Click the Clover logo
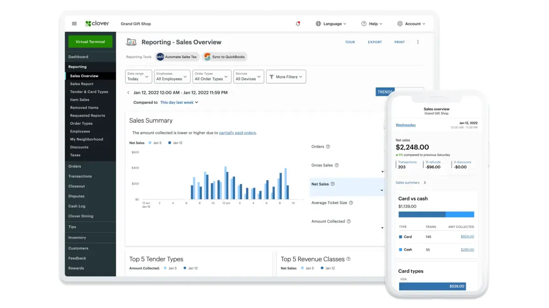 click(97, 24)
